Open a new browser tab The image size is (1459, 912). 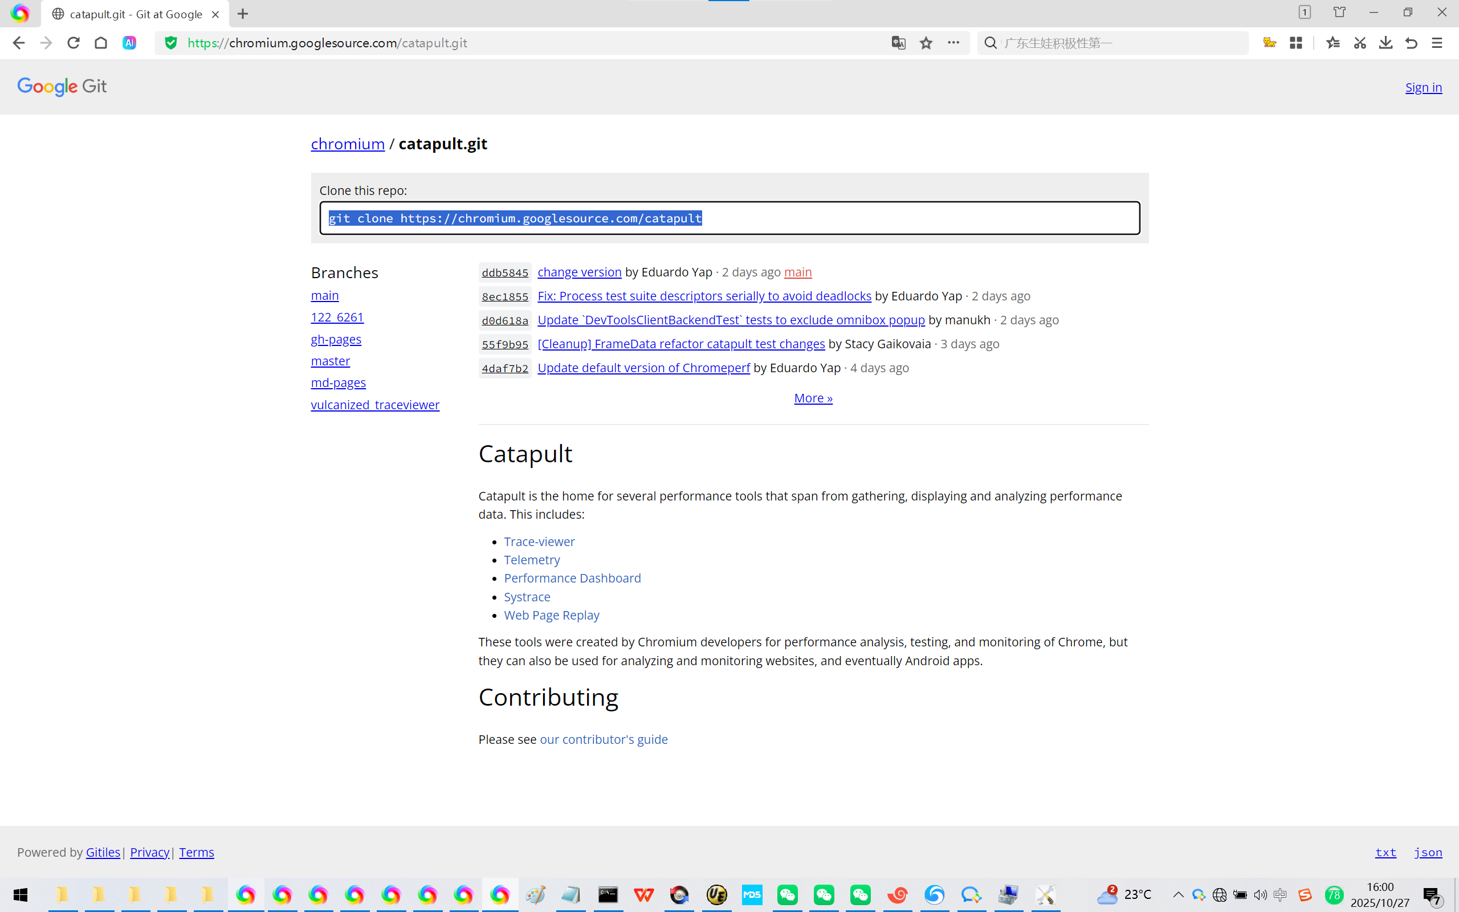point(243,14)
